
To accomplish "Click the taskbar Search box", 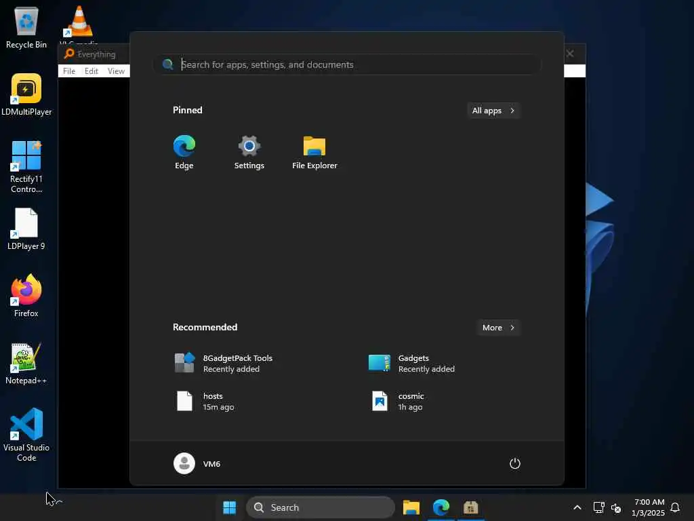I will click(x=321, y=507).
